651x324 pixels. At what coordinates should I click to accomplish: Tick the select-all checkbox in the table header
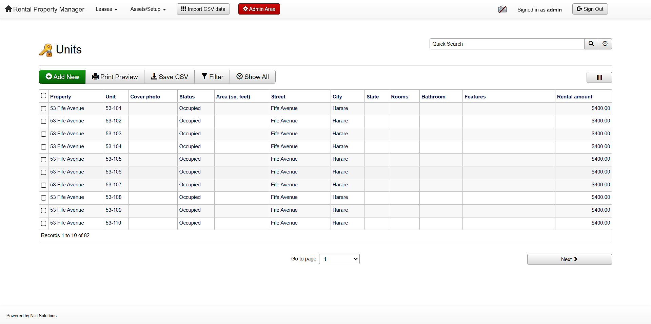pyautogui.click(x=43, y=96)
